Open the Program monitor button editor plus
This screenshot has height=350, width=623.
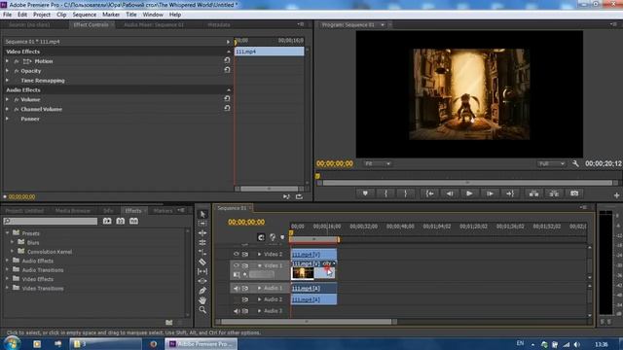(616, 195)
